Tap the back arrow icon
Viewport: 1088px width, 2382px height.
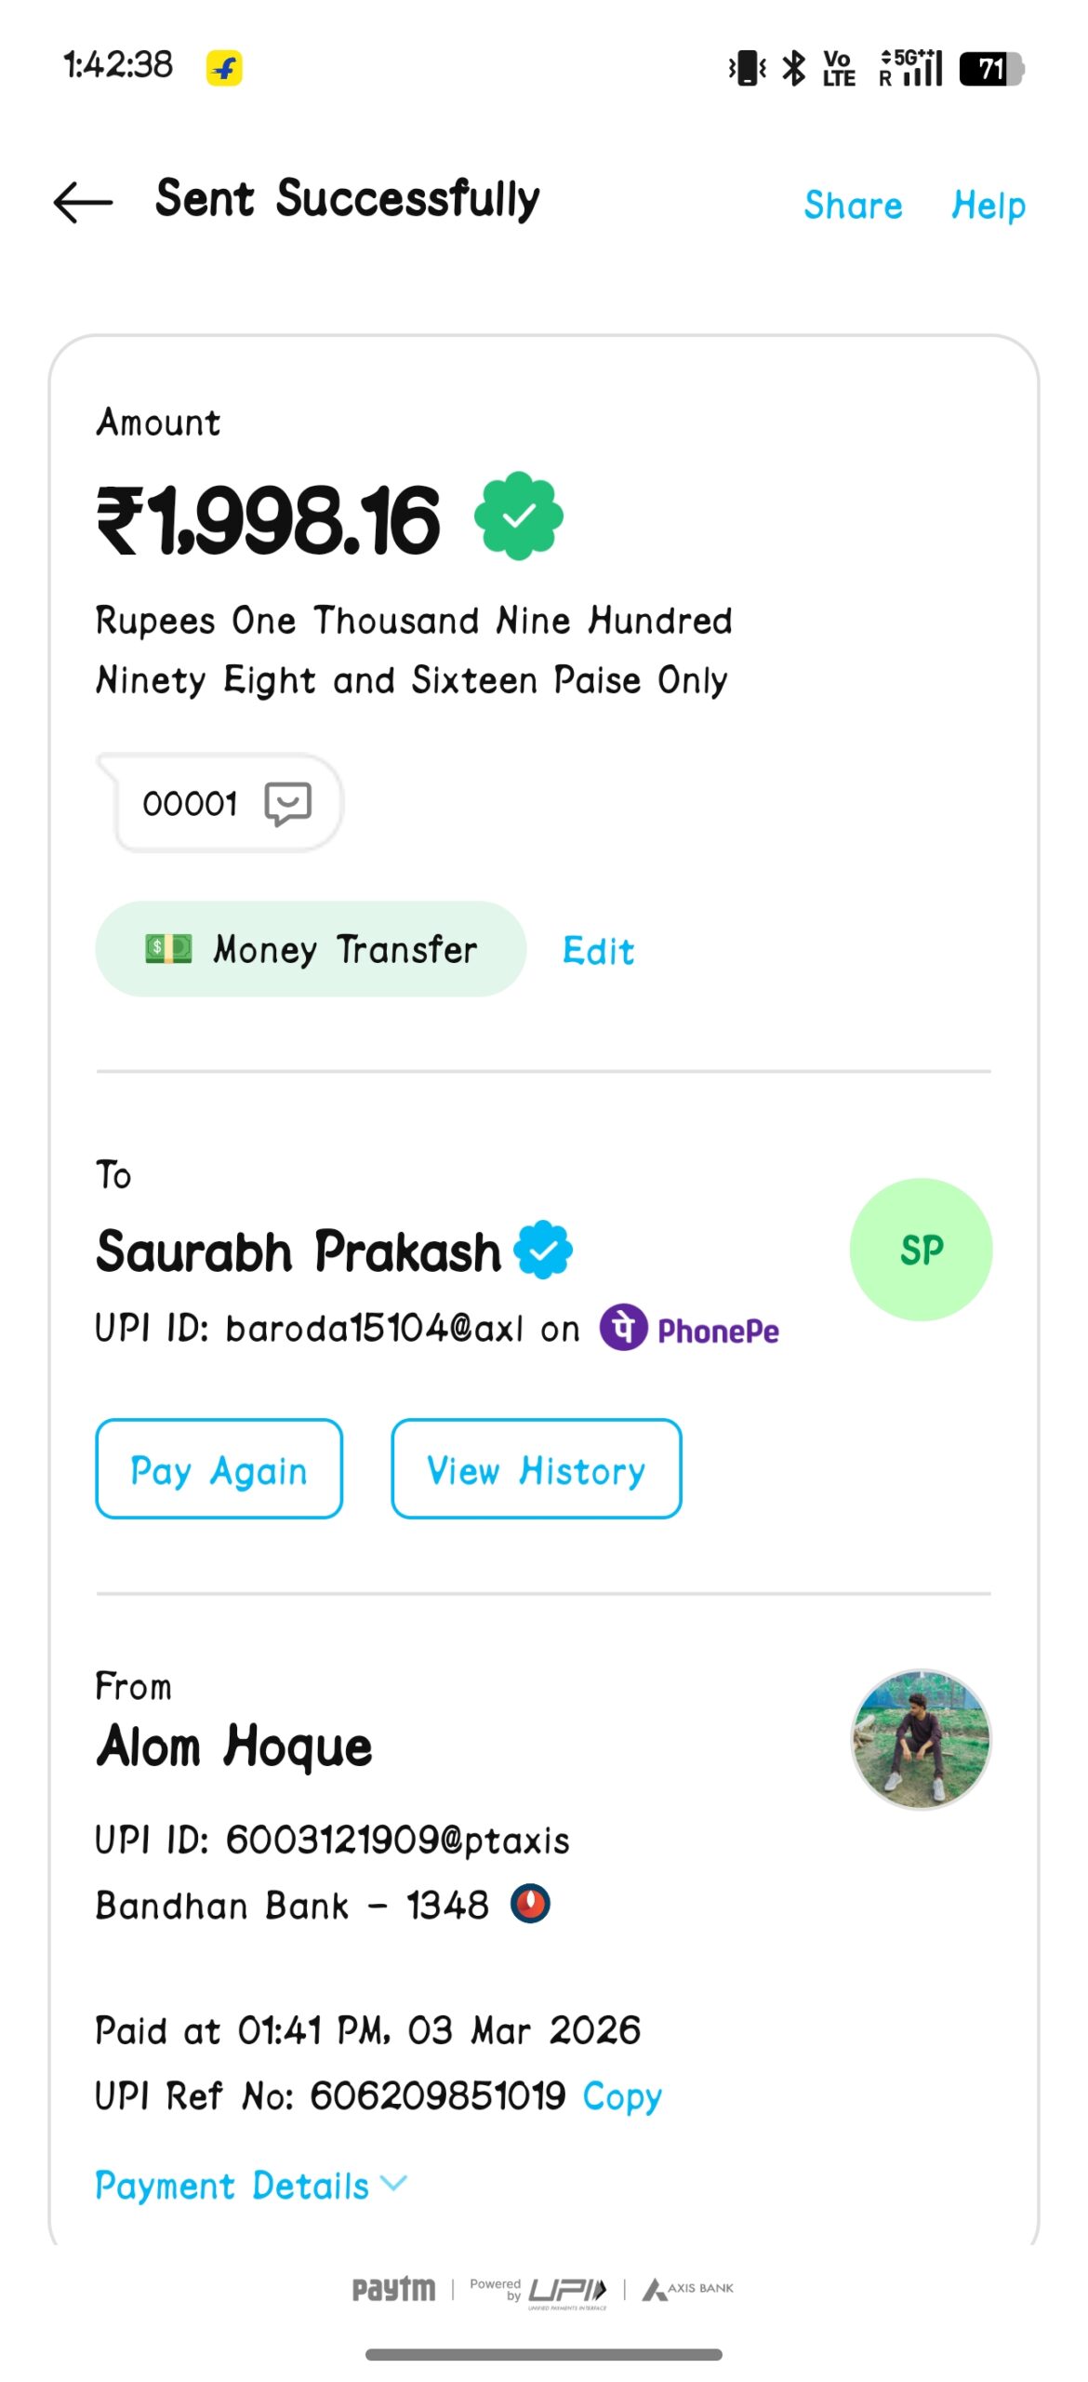click(84, 202)
